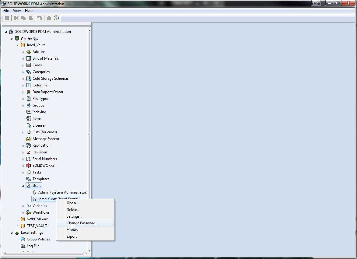357x259 pixels.
Task: Select the Admin (System Administrator) user
Action: [63, 192]
